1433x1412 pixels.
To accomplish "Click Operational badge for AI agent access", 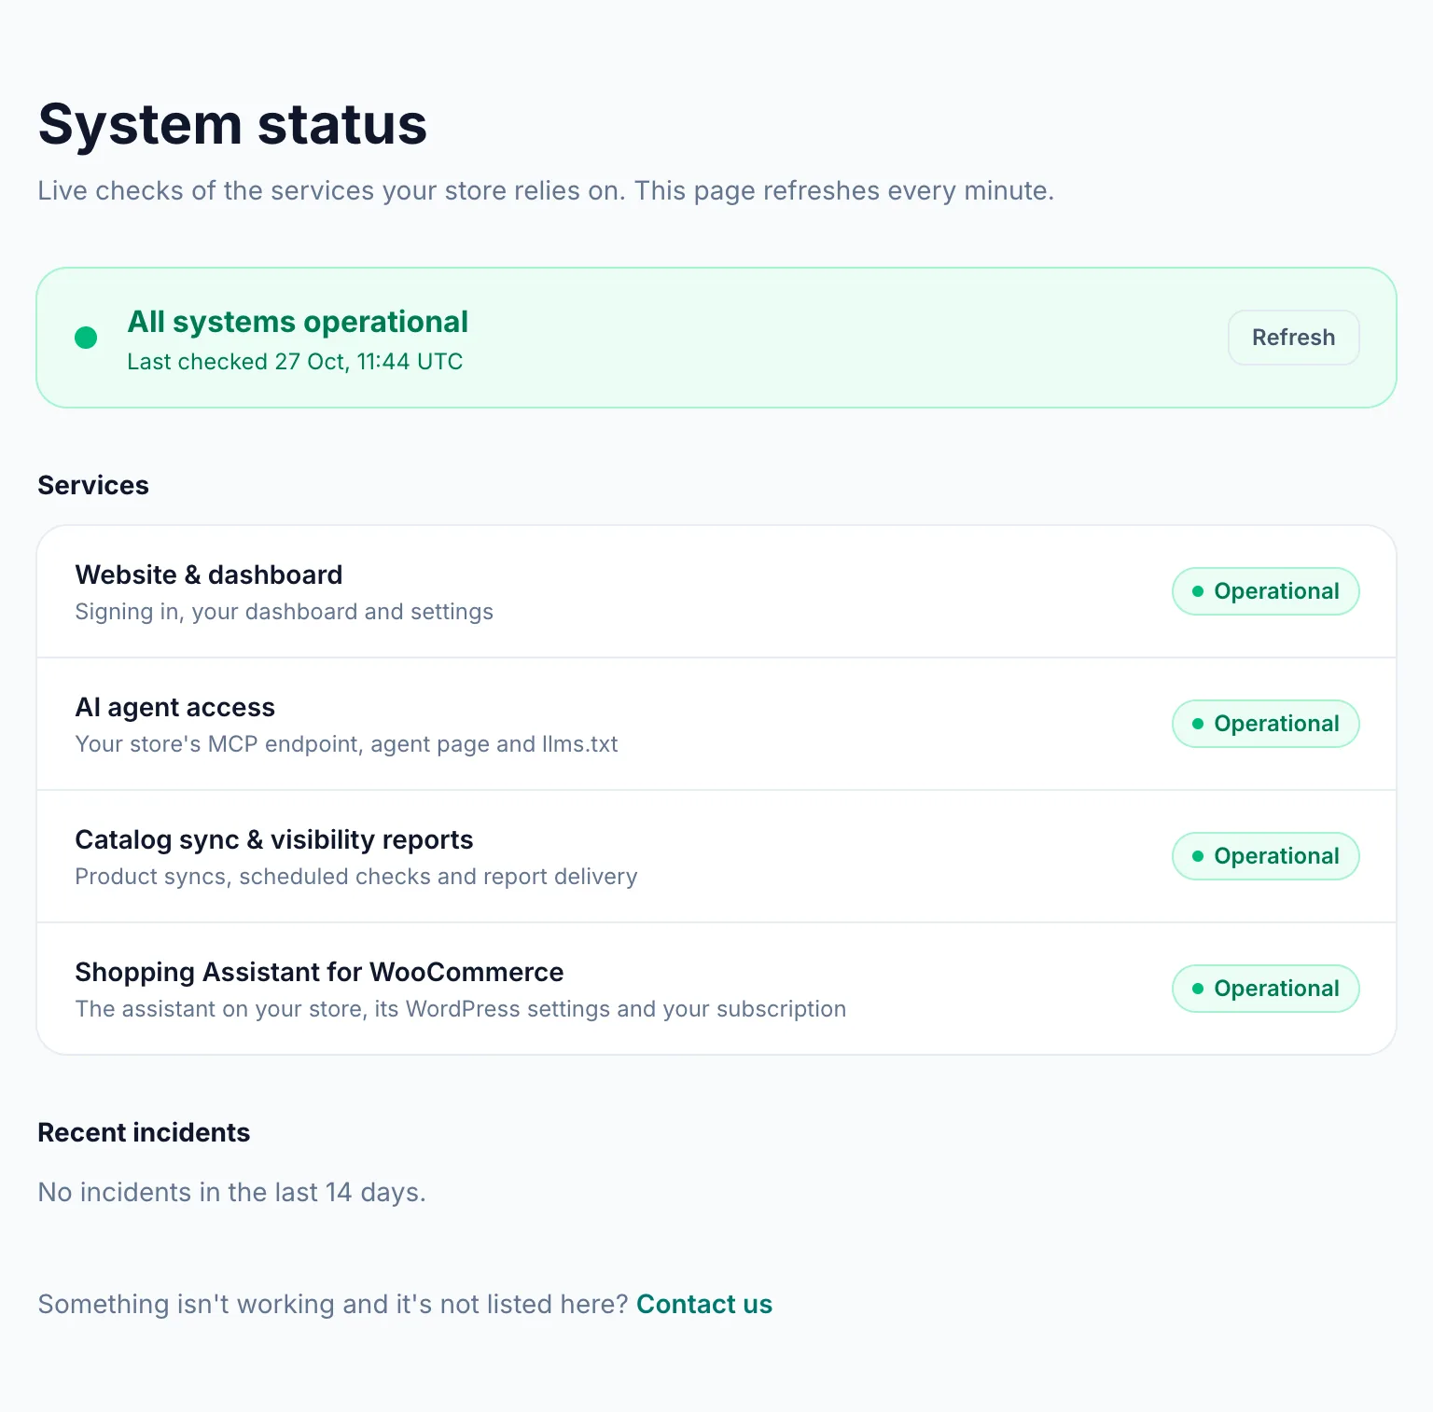I will pos(1265,724).
